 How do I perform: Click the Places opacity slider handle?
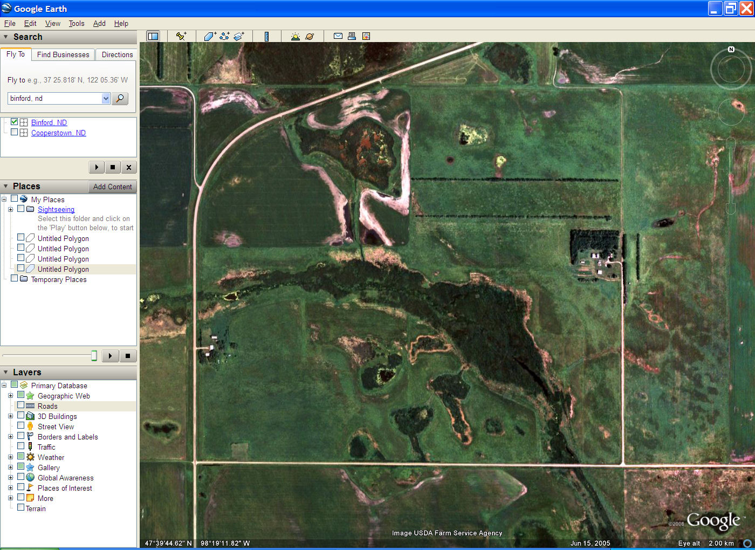(94, 355)
